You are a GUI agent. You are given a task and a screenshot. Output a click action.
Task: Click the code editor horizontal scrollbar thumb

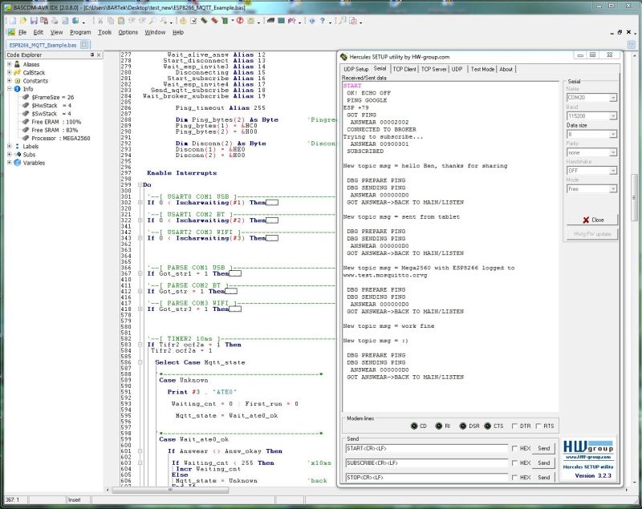(170, 490)
